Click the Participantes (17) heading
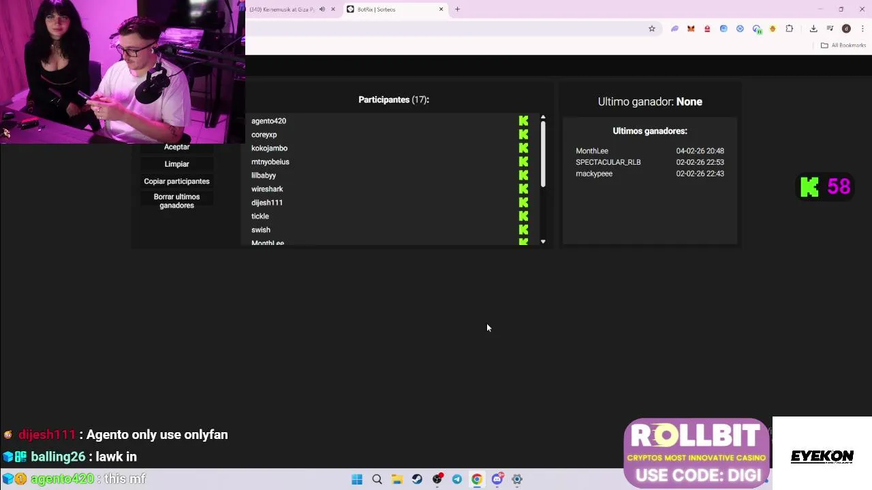Viewport: 872px width, 490px height. [394, 99]
